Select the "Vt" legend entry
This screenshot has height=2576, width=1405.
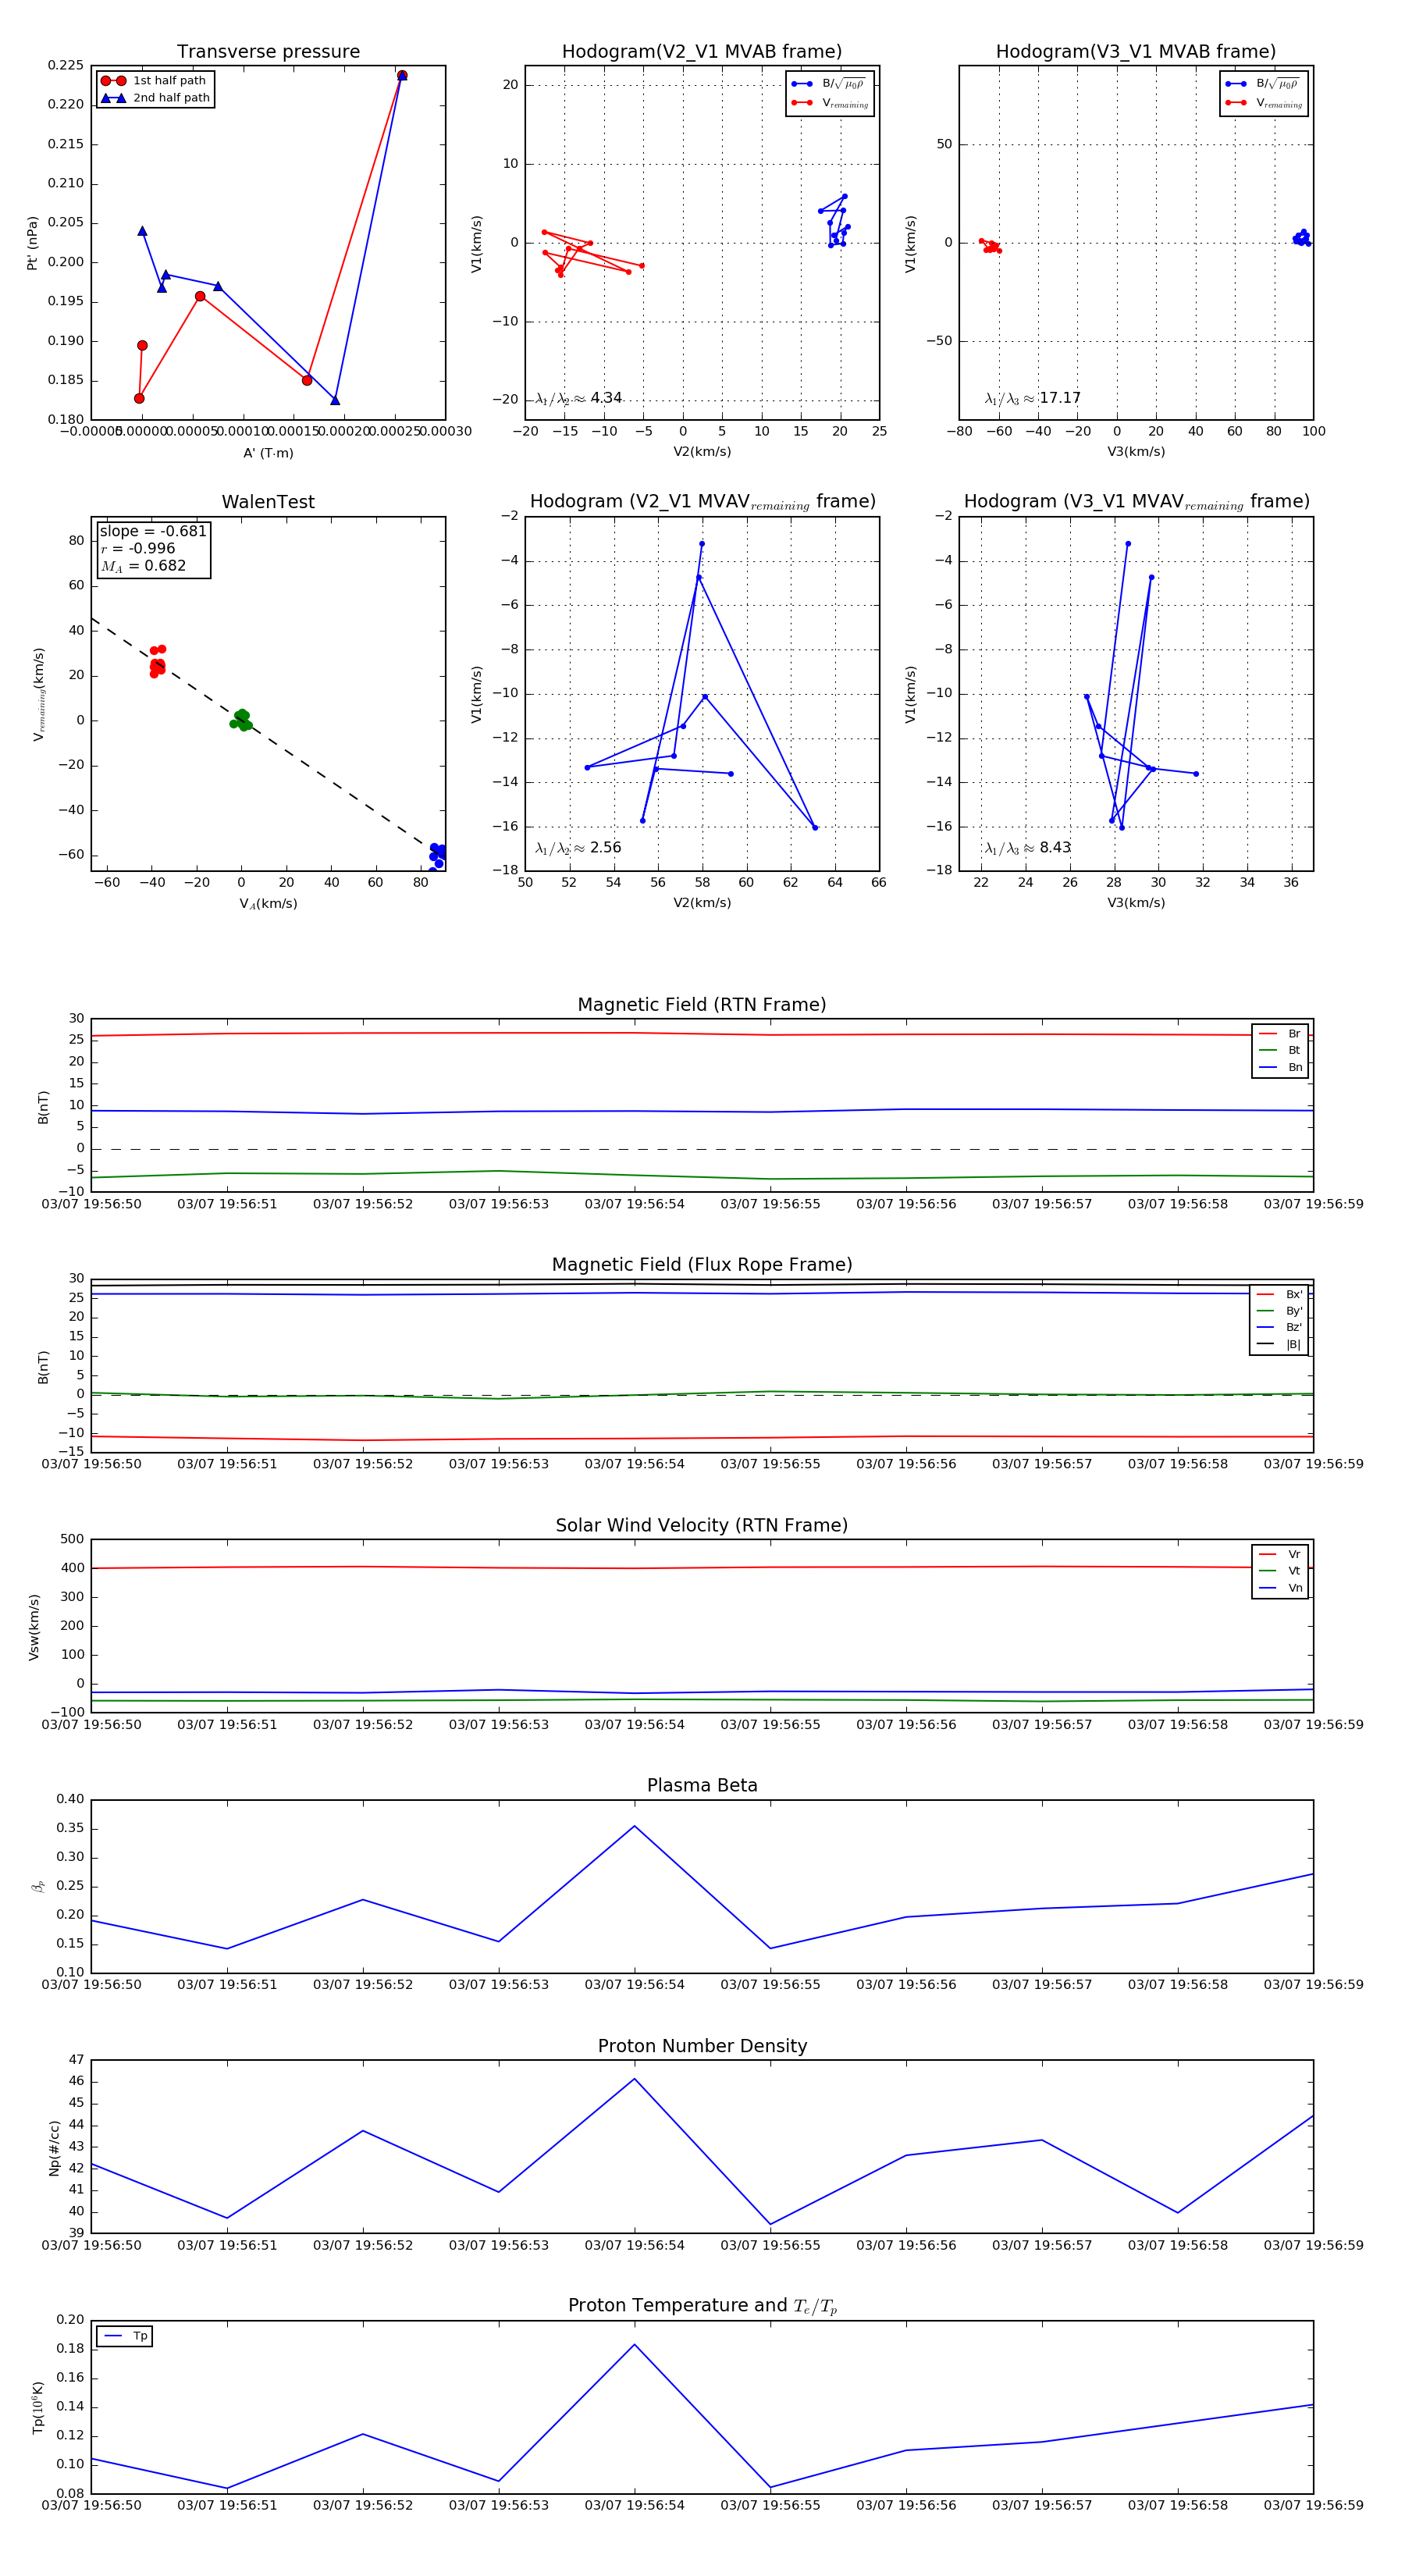pos(1280,1571)
